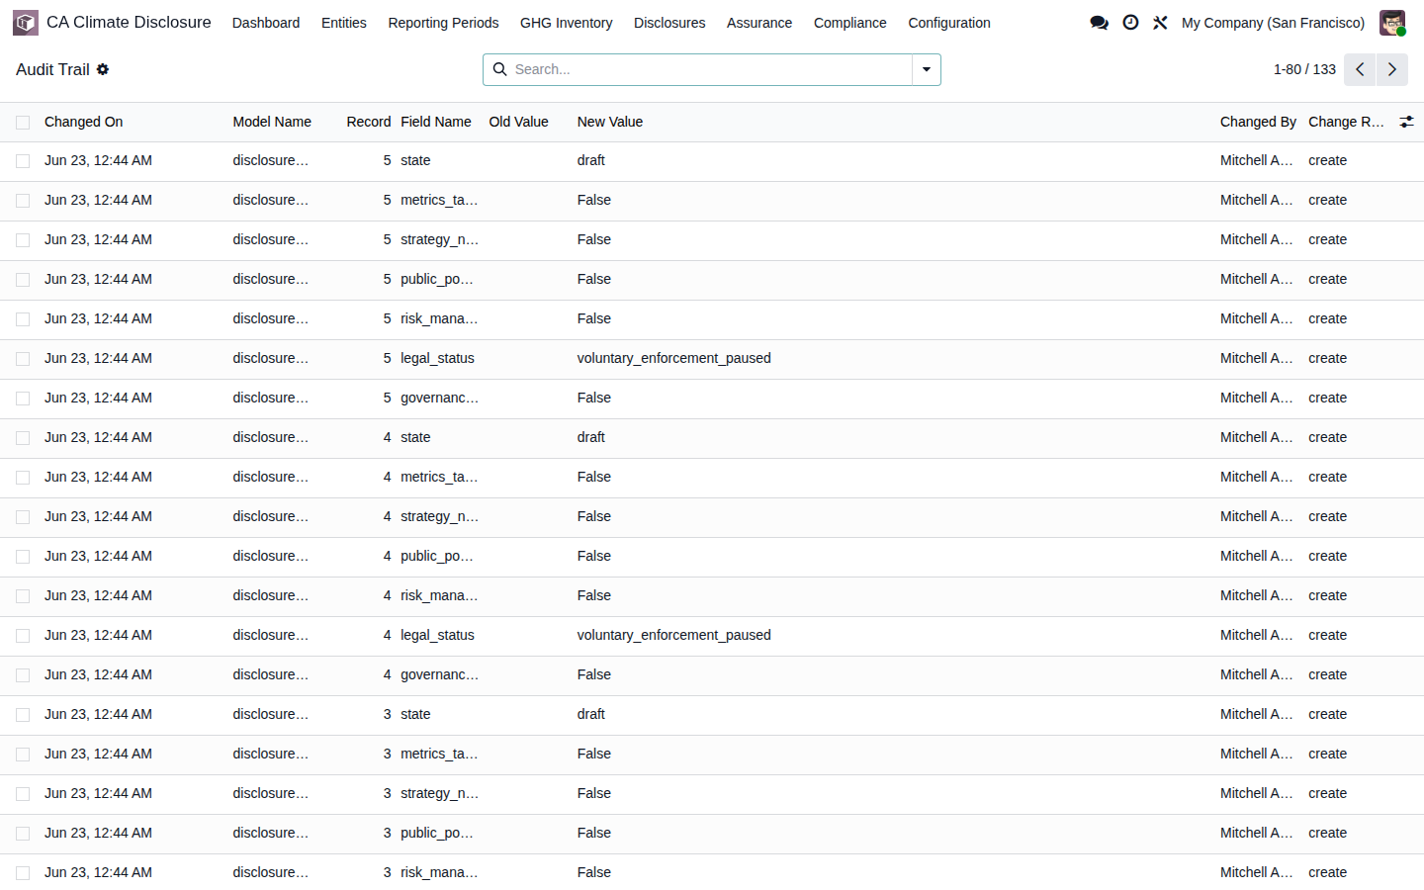This screenshot has height=890, width=1424.
Task: Check the row with record 4 state draft
Action: (23, 438)
